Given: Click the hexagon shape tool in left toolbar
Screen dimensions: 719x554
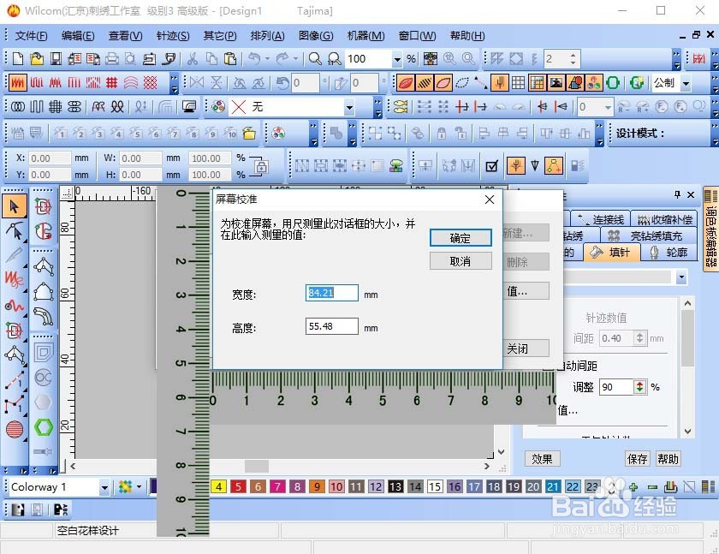Looking at the screenshot, I should 43,427.
